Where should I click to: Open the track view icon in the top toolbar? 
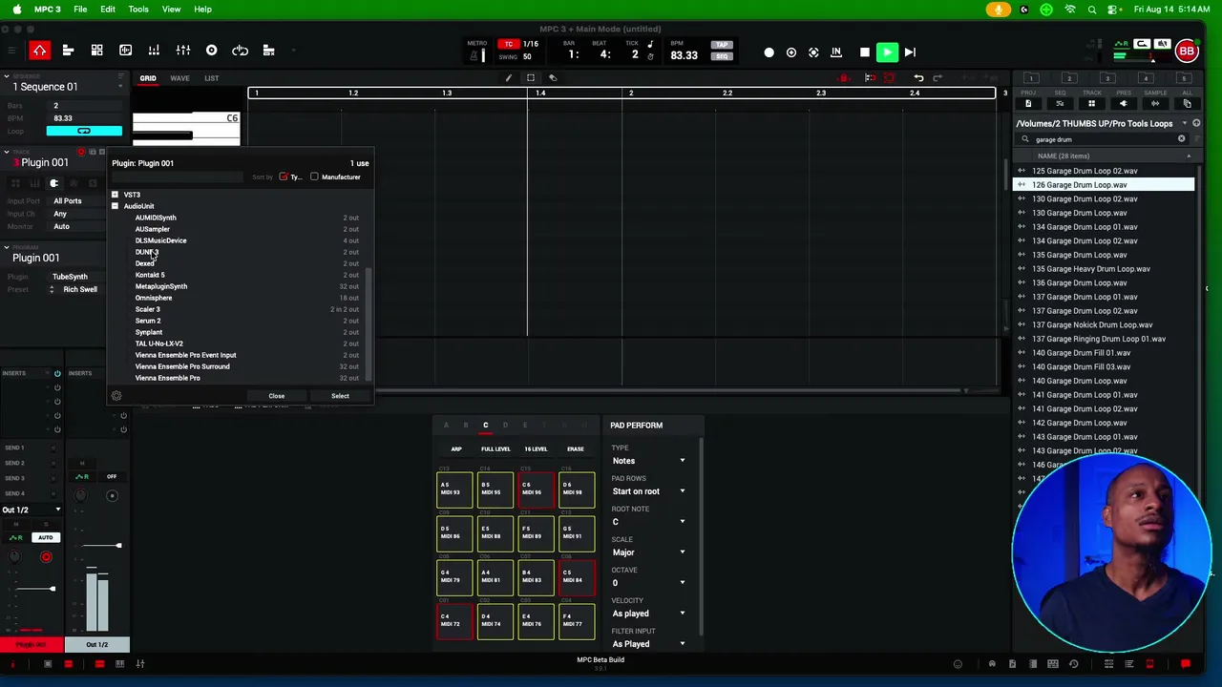click(x=68, y=51)
